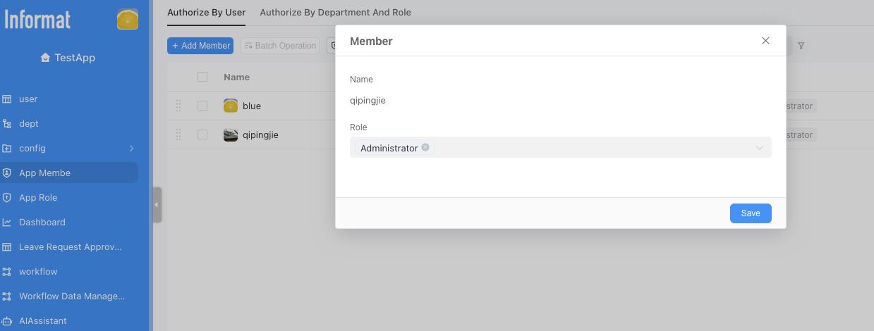This screenshot has width=874, height=331.
Task: Open the AIAssistant robot icon item
Action: (7, 320)
